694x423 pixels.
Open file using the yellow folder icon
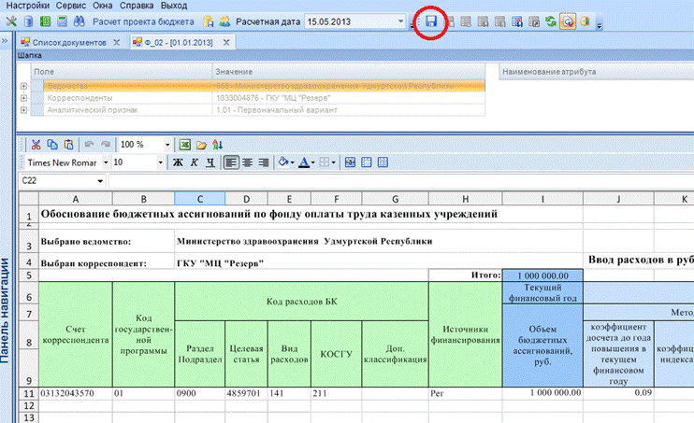[201, 145]
